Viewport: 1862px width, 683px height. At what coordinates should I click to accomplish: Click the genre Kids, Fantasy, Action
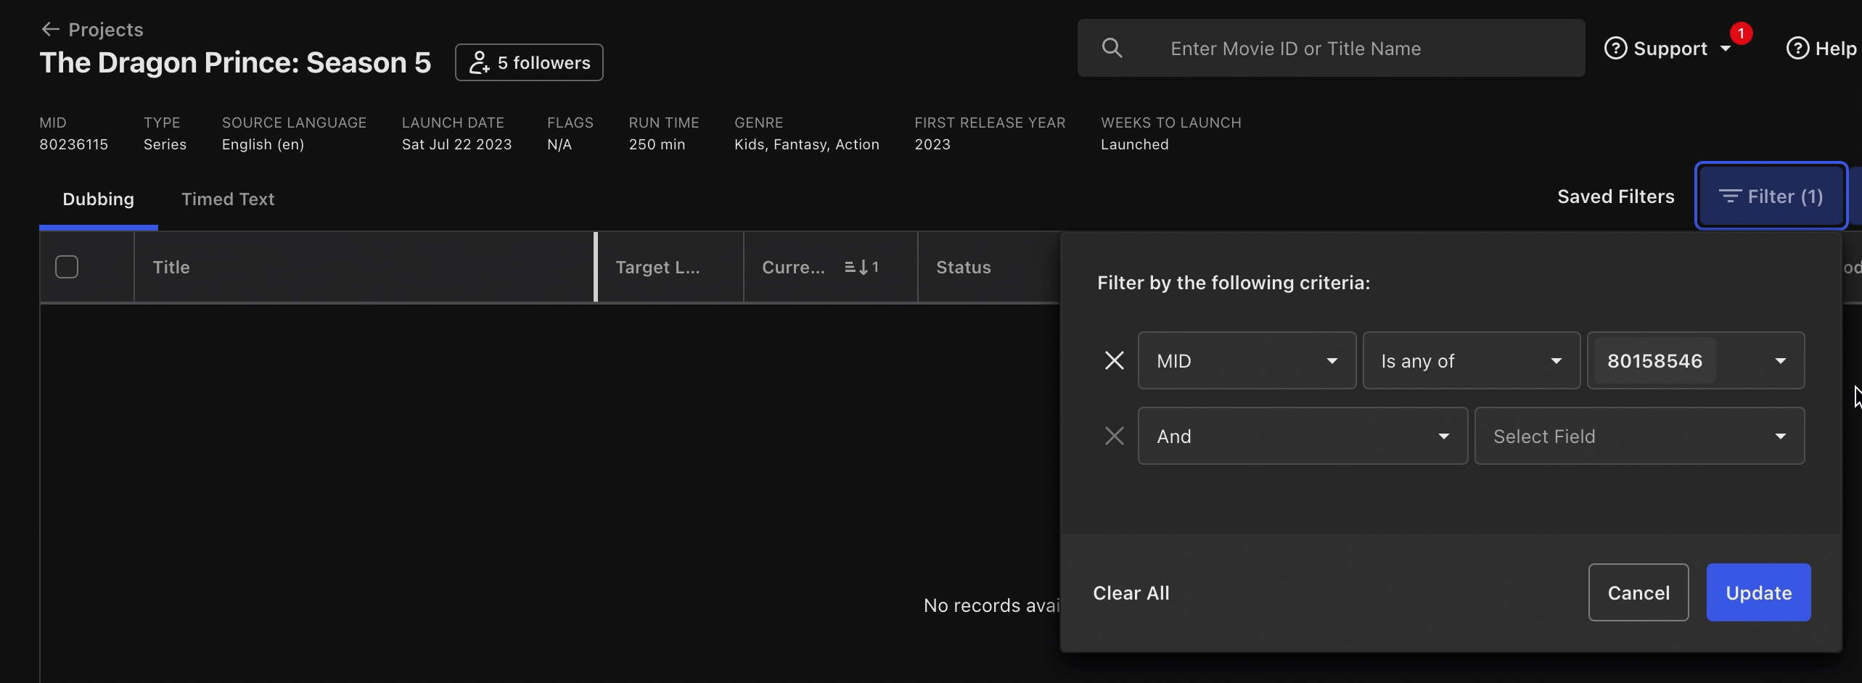point(806,144)
